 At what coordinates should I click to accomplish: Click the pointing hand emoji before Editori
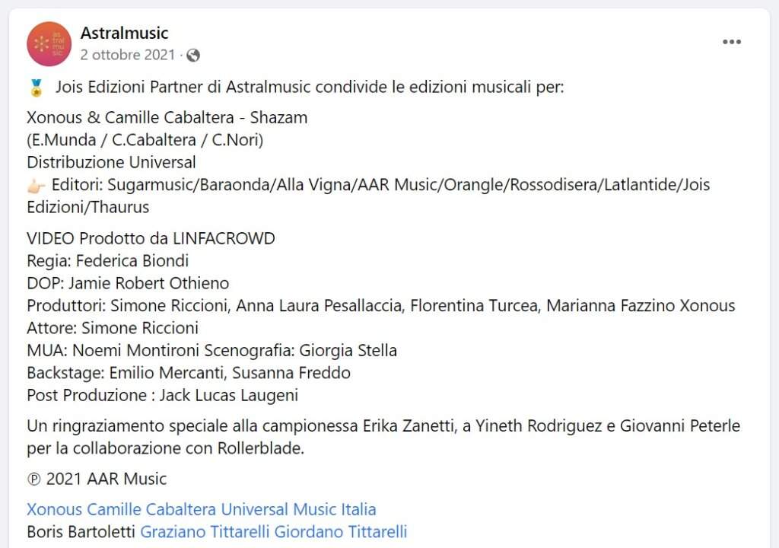click(x=37, y=185)
